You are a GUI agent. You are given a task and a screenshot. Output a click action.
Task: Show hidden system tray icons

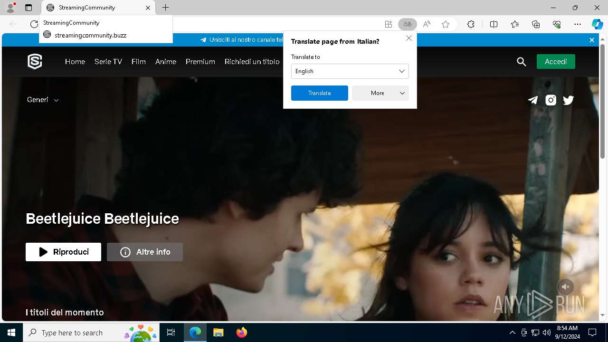[512, 332]
